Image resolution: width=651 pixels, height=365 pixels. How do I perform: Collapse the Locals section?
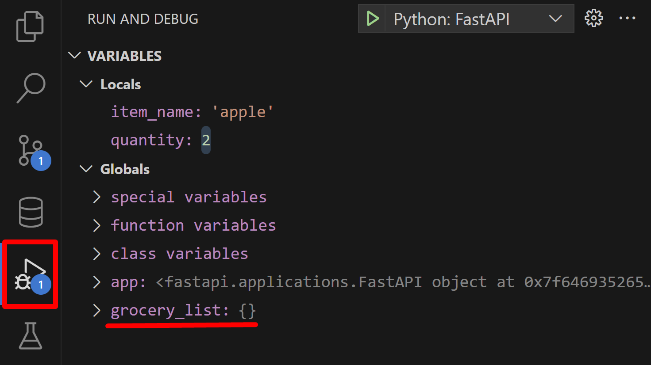pyautogui.click(x=86, y=84)
